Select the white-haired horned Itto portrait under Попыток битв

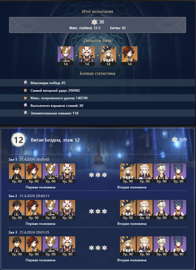pyautogui.click(x=87, y=56)
